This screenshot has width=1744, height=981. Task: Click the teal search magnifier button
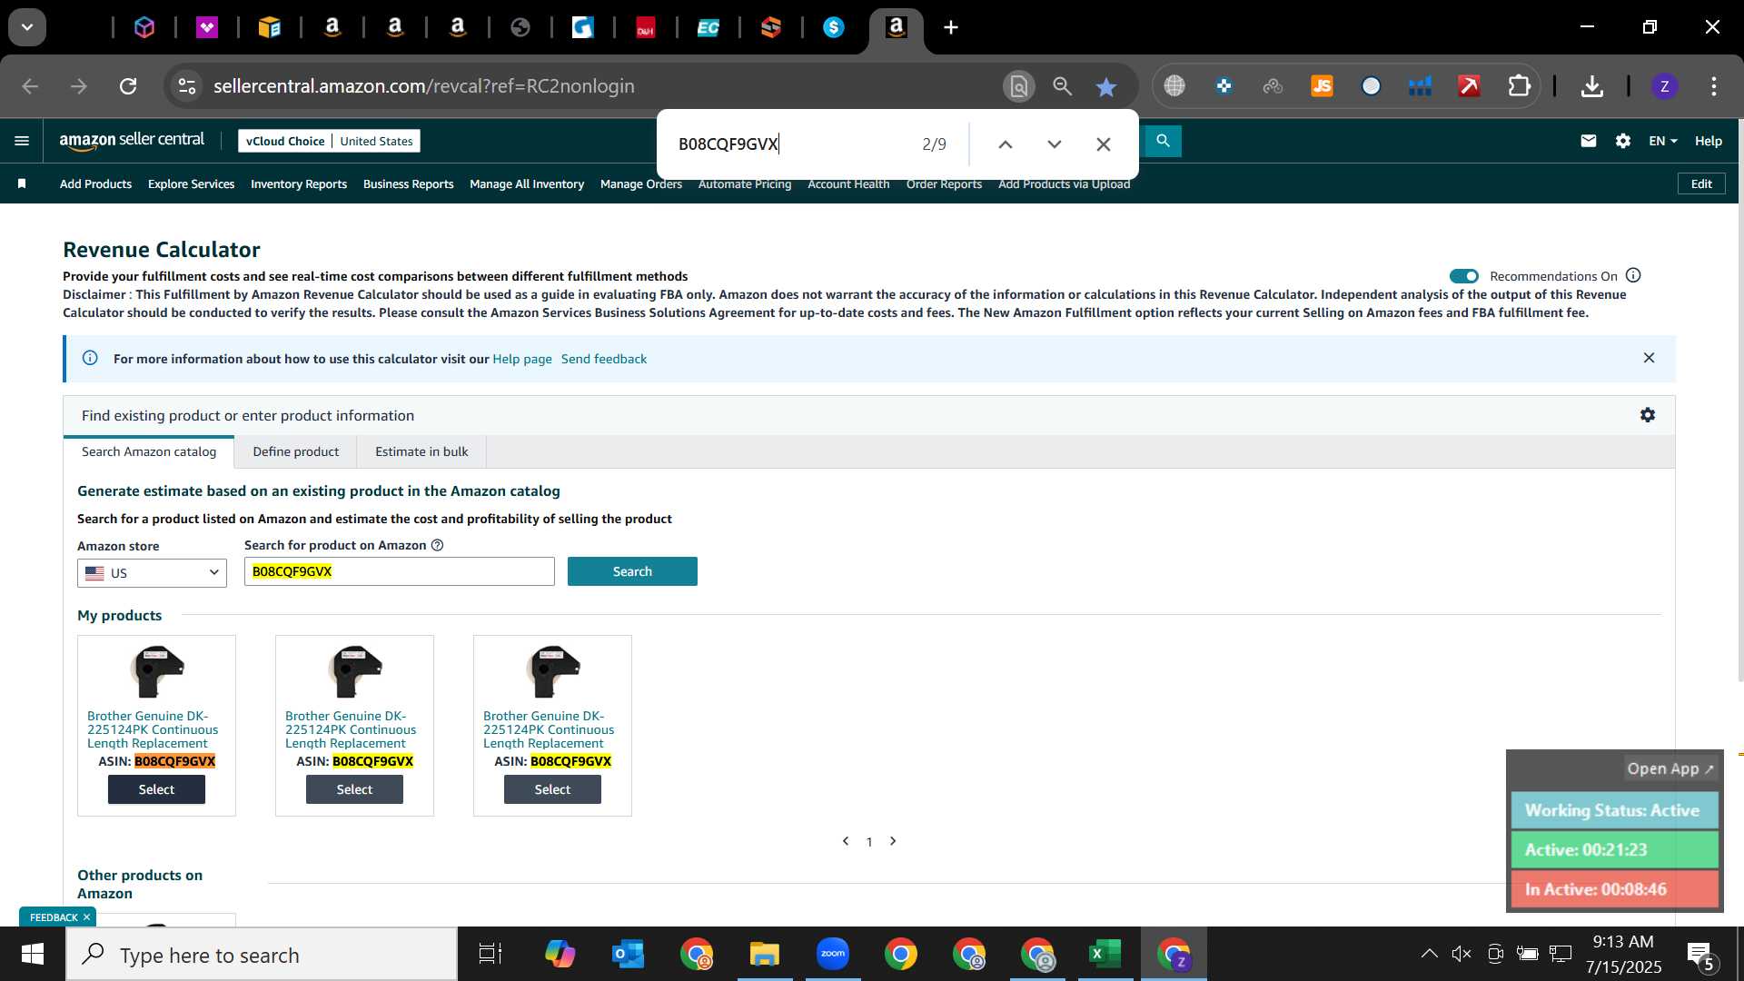click(x=1163, y=141)
